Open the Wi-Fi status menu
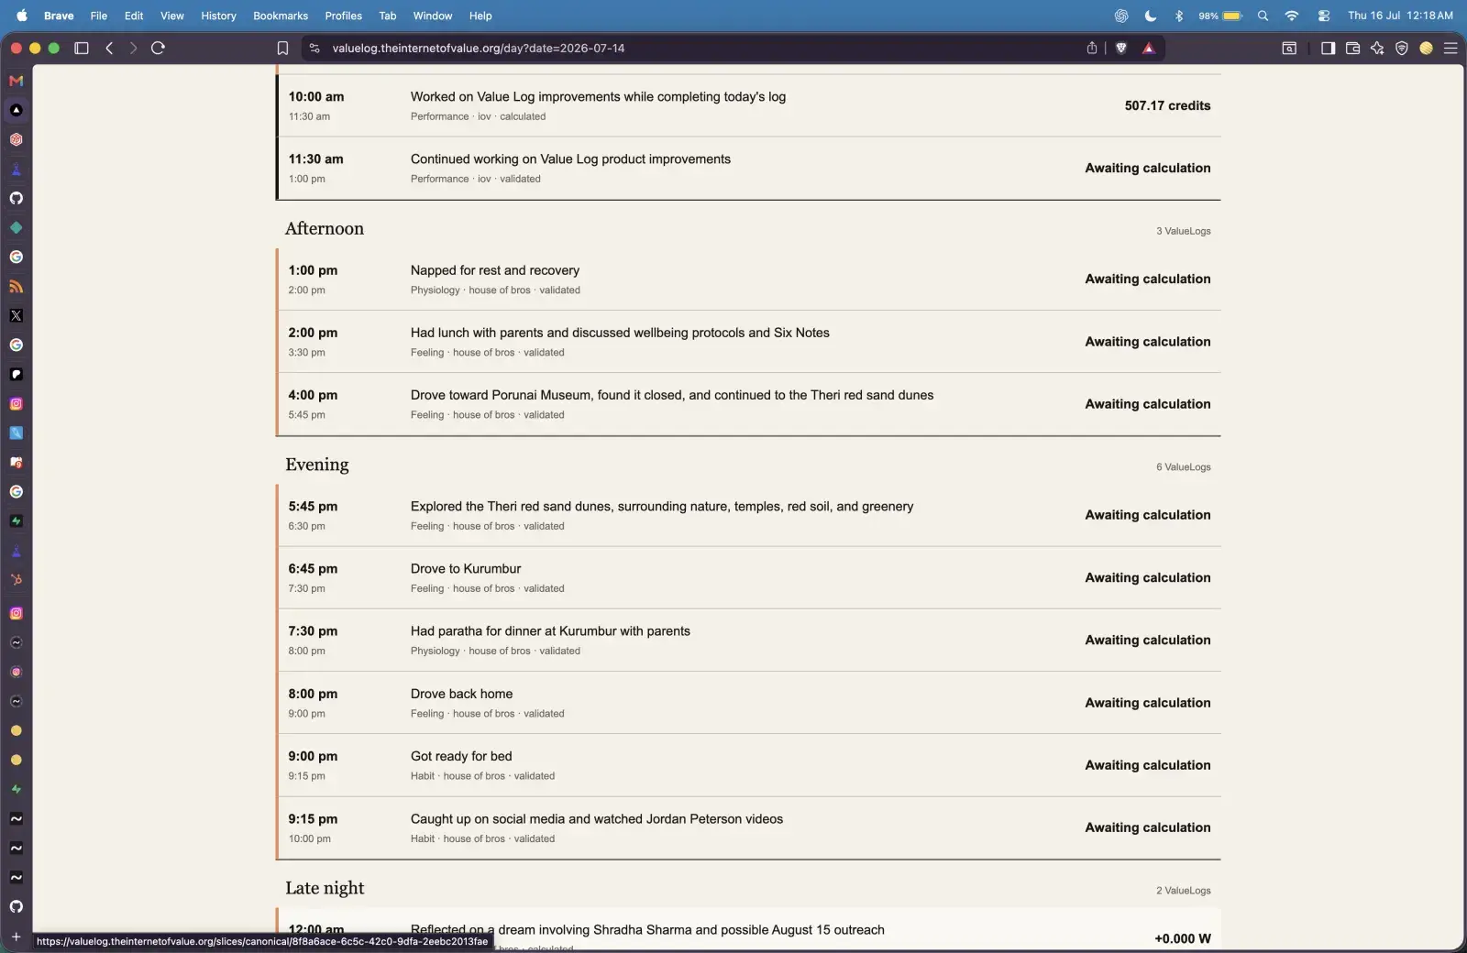The width and height of the screenshot is (1467, 953). (x=1291, y=16)
